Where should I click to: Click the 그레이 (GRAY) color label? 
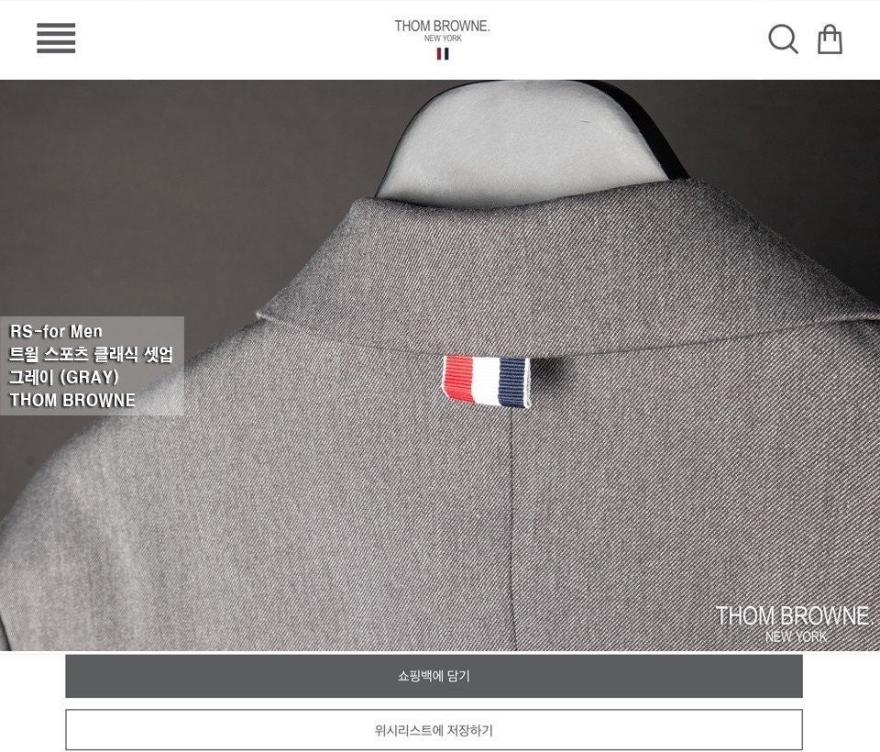click(64, 377)
